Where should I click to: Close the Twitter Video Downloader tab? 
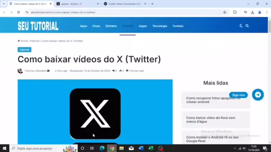[x=145, y=4]
